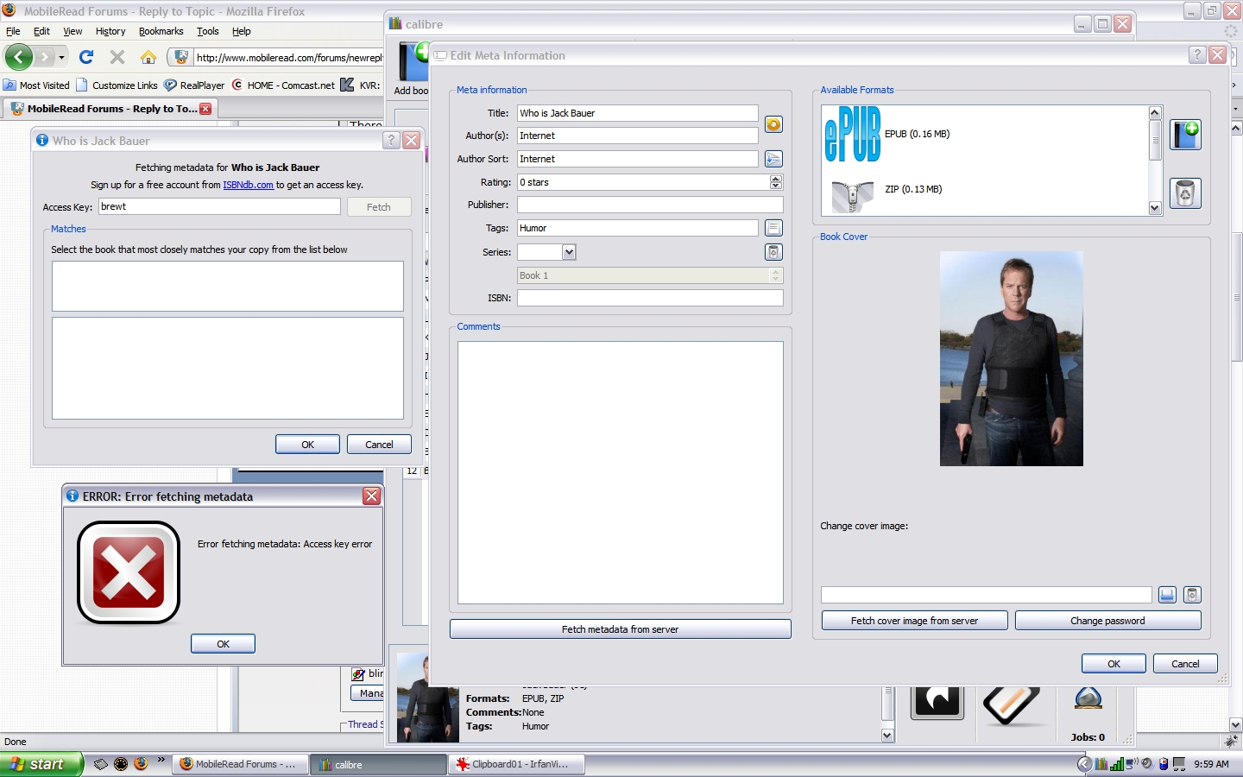Viewport: 1243px width, 777px height.
Task: Click Fetch cover image from server button
Action: click(915, 621)
